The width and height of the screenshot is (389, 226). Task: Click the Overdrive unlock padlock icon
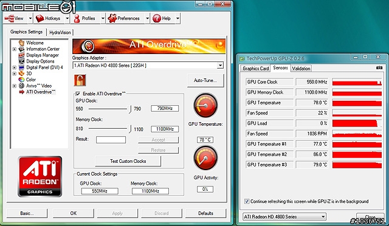click(x=80, y=80)
